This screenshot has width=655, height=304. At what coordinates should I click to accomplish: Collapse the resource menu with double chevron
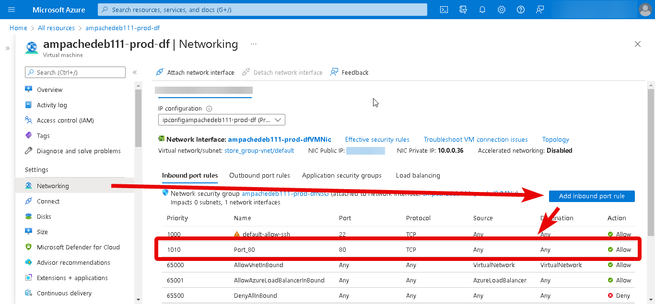(135, 72)
